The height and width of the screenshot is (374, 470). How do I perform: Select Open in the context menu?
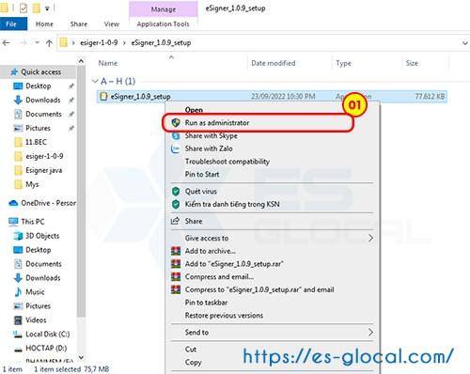[x=194, y=110]
